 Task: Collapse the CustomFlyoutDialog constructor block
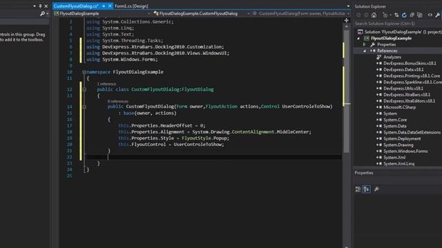click(84, 107)
